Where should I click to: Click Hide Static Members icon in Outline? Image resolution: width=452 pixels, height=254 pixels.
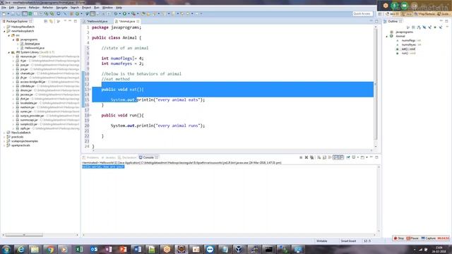[430, 27]
